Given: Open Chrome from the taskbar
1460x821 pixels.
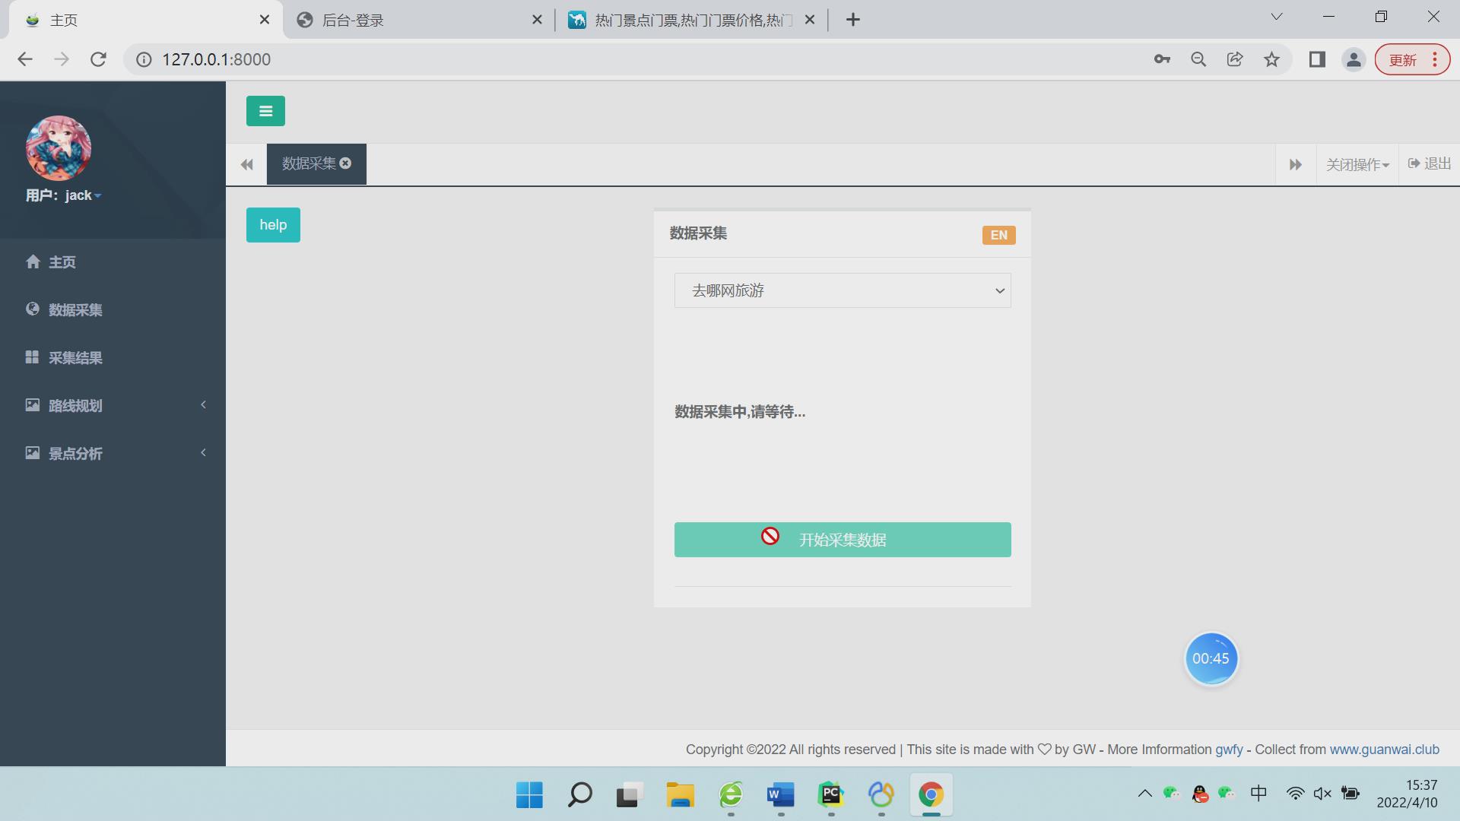Looking at the screenshot, I should click(931, 795).
